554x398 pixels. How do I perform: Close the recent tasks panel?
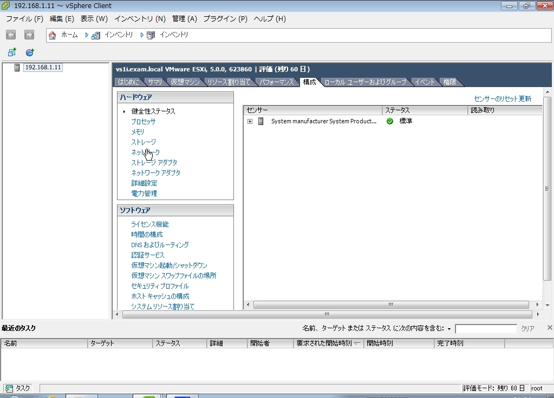550,328
